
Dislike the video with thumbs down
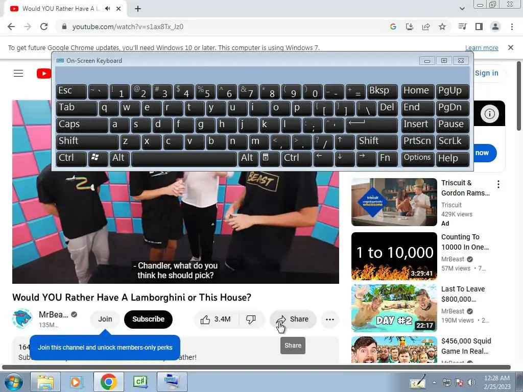click(251, 320)
